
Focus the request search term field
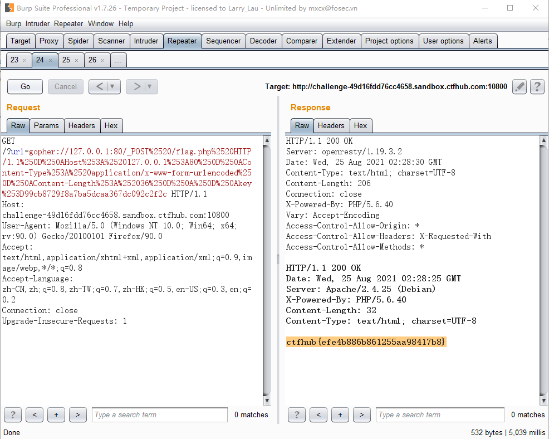tap(160, 415)
